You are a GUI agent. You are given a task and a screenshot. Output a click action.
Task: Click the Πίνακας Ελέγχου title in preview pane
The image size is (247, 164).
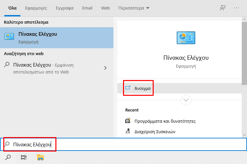(x=186, y=58)
